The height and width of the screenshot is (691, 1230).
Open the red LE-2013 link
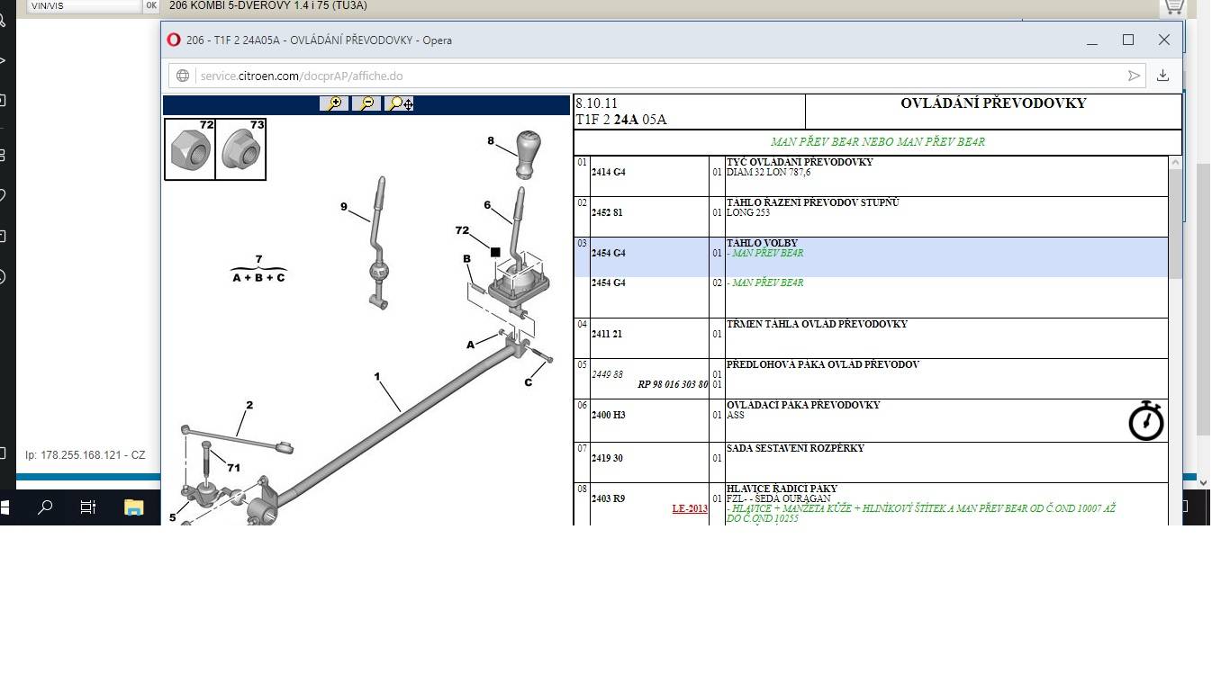click(x=690, y=508)
